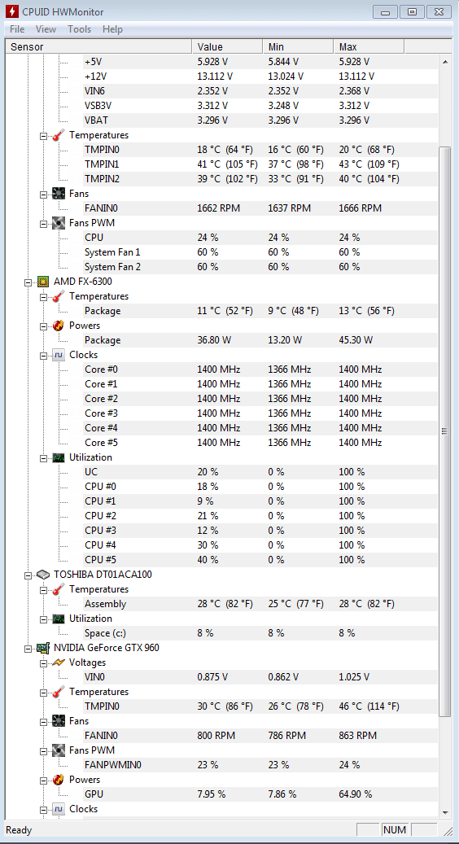Click the AMD FX-6300 processor icon
Screen dimensions: 459x844
pos(43,282)
